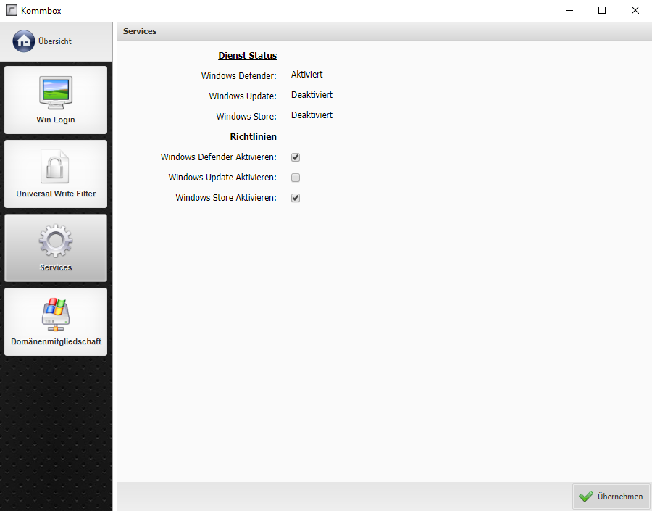This screenshot has width=652, height=511.
Task: Maximize the Kommbox window
Action: coord(602,10)
